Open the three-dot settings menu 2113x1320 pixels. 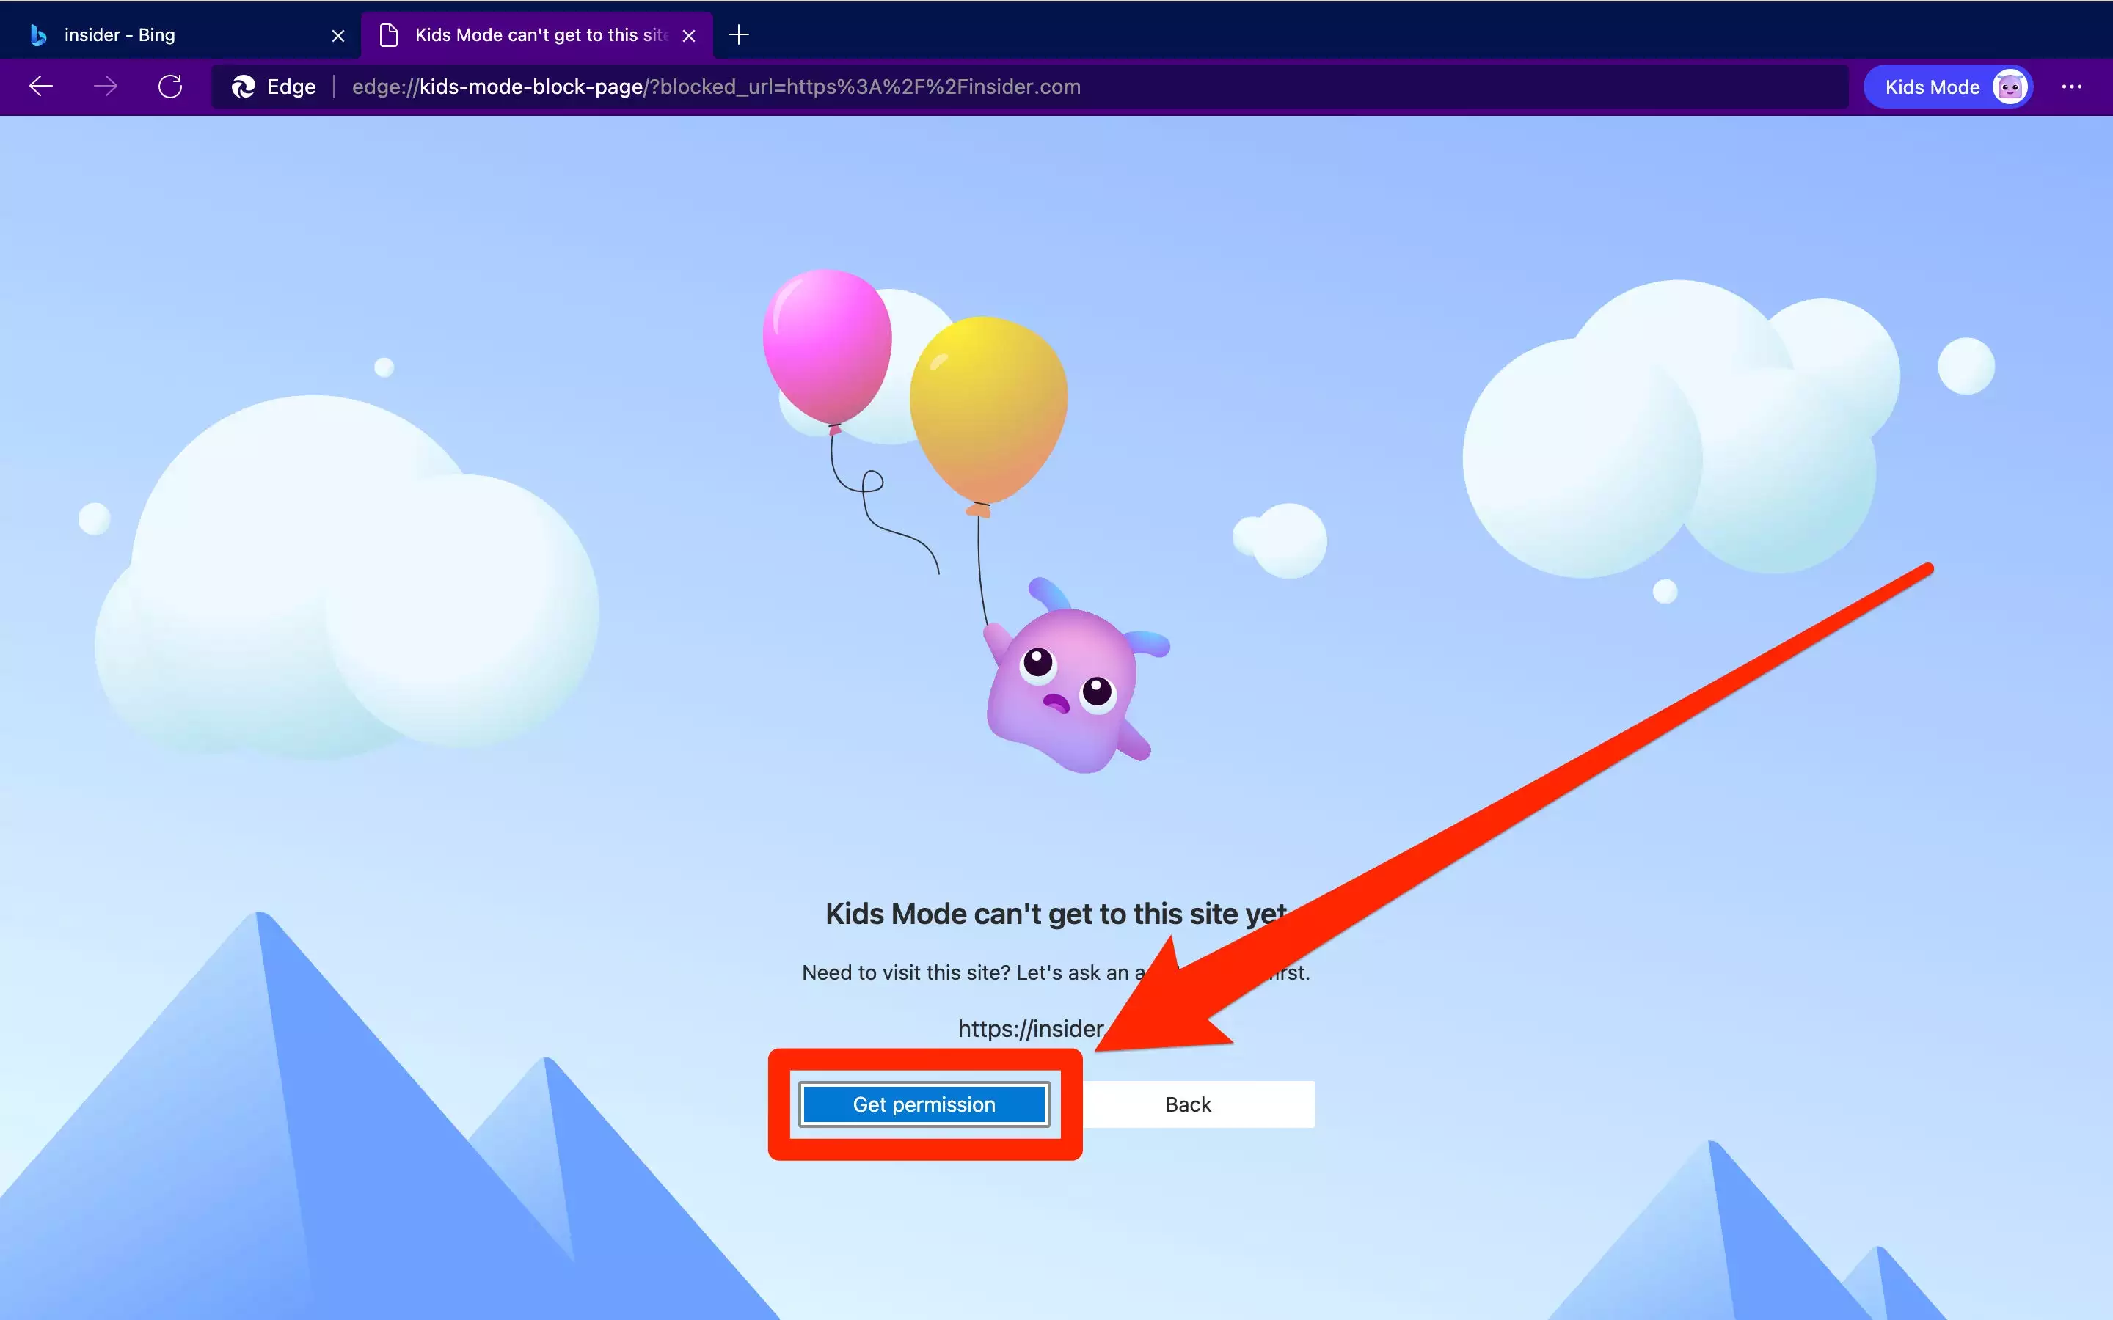click(2072, 87)
